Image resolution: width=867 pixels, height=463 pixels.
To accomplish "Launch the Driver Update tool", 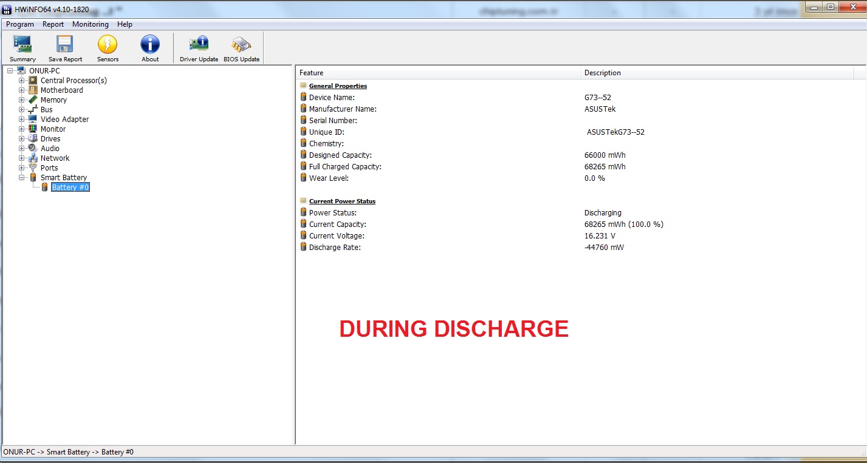I will (x=199, y=48).
